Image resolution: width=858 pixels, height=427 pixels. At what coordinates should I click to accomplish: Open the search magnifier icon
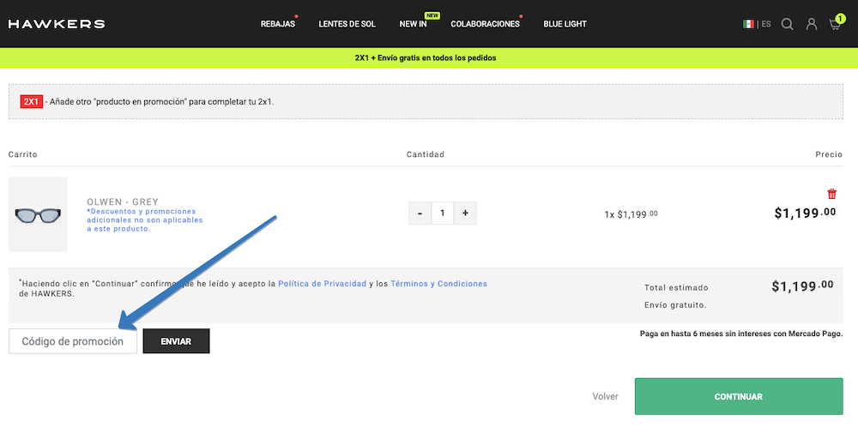coord(787,24)
